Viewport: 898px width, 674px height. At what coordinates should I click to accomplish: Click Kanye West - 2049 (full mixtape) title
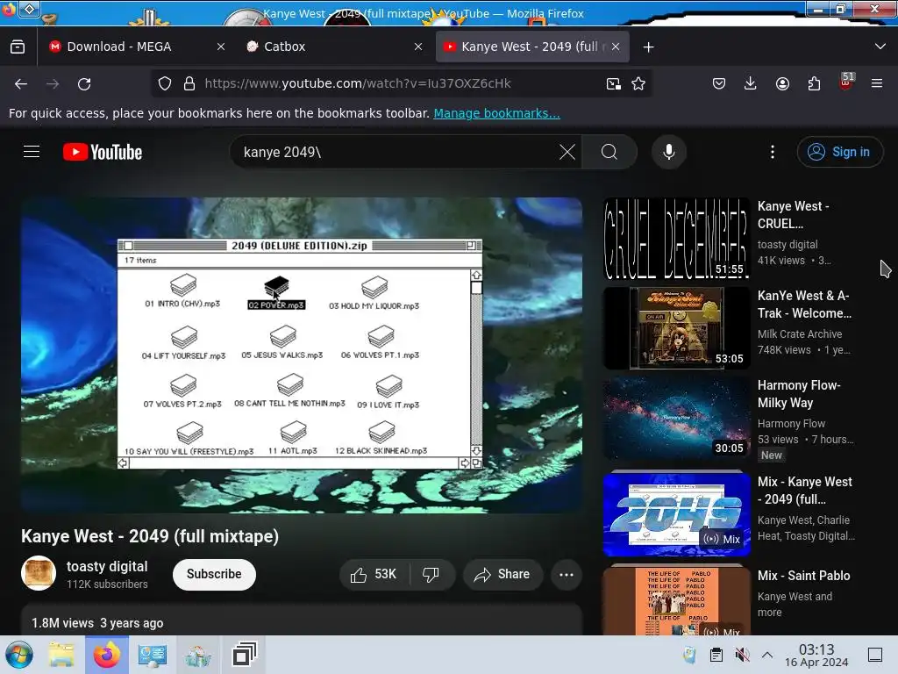click(x=150, y=536)
